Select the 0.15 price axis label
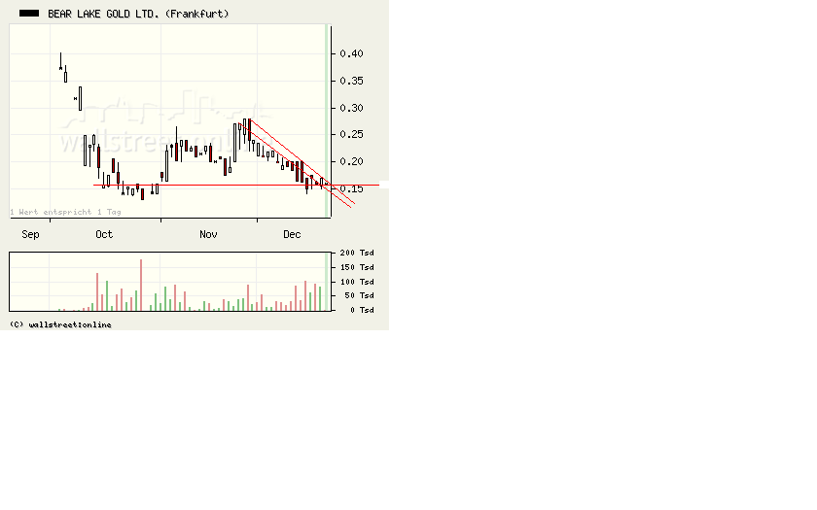Viewport: 817px width, 510px height. 352,189
